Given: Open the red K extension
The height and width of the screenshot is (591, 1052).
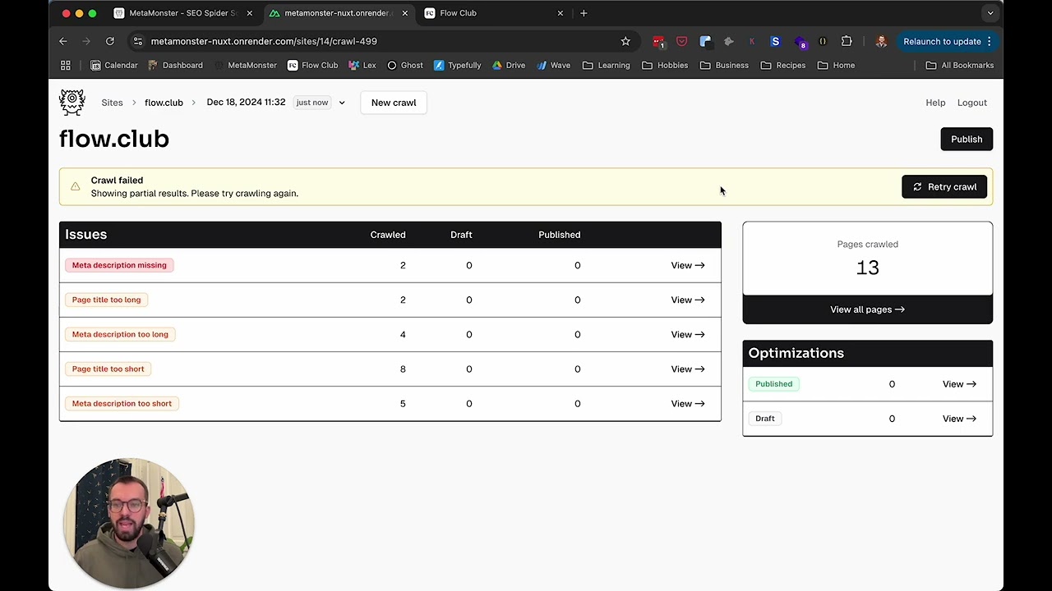Looking at the screenshot, I should pyautogui.click(x=752, y=41).
